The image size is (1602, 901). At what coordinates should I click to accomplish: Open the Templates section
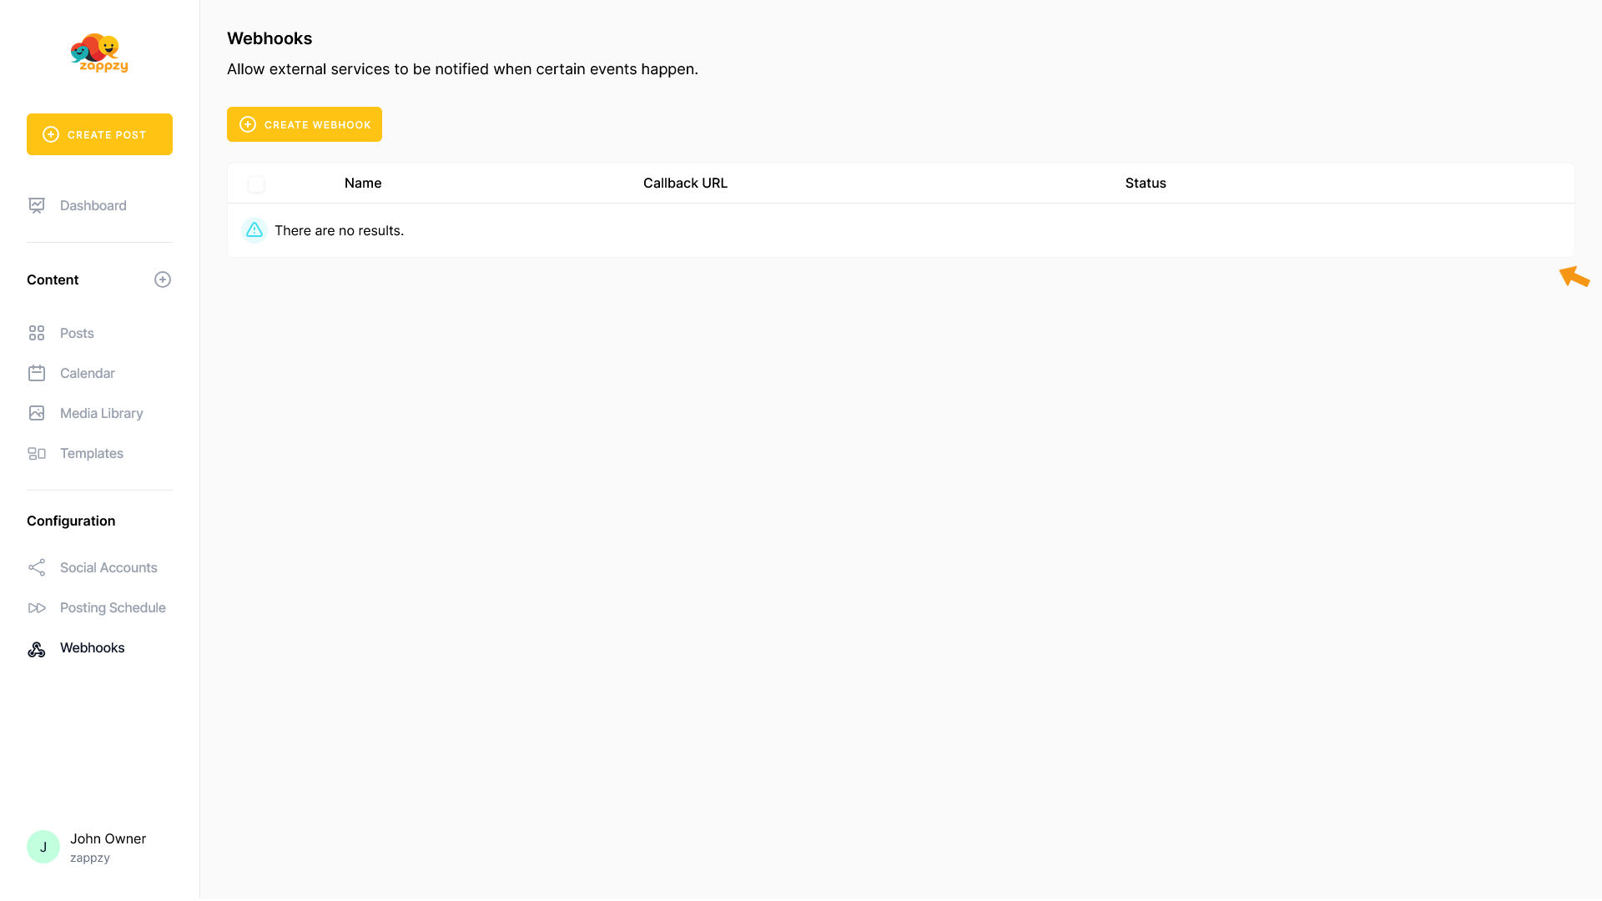91,453
